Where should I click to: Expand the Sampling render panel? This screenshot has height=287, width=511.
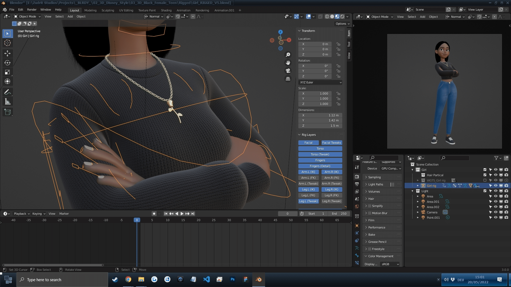tap(374, 177)
